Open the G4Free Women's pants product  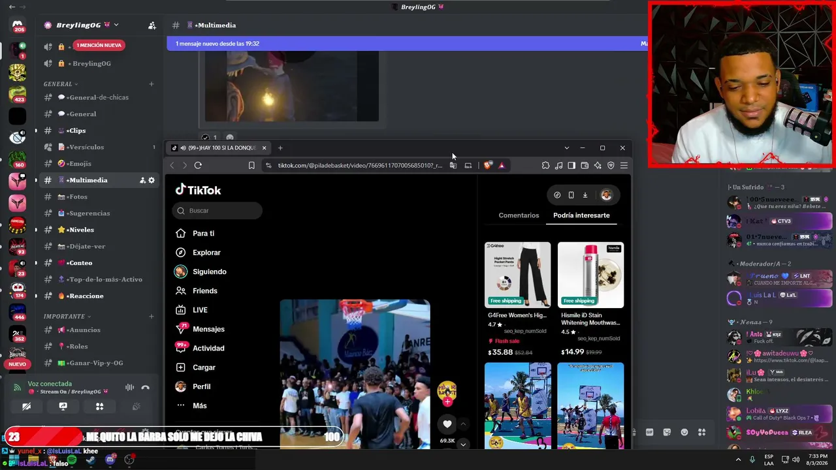(x=517, y=300)
